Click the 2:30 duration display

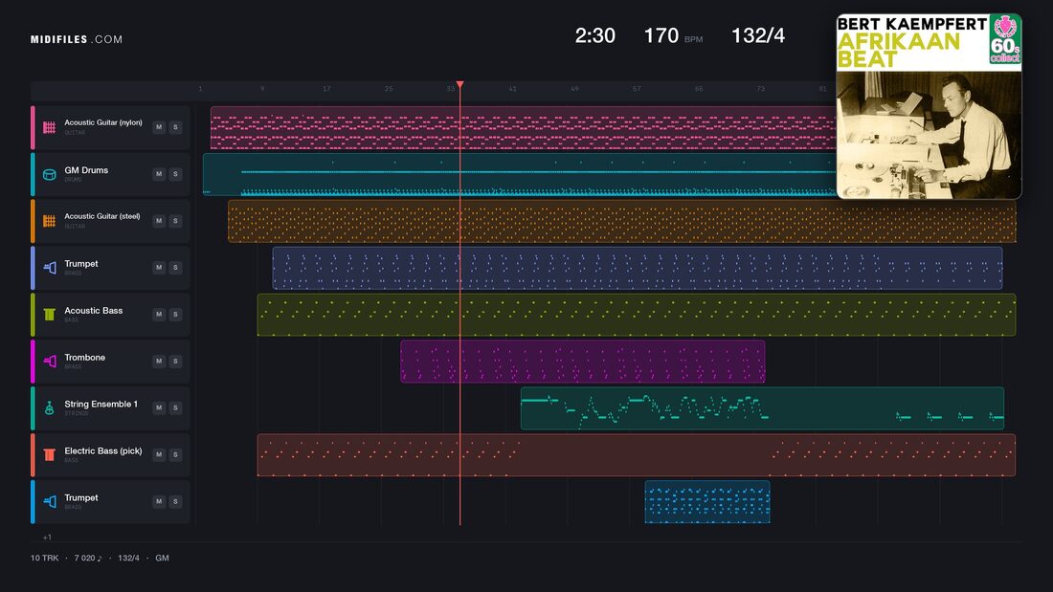coord(595,35)
